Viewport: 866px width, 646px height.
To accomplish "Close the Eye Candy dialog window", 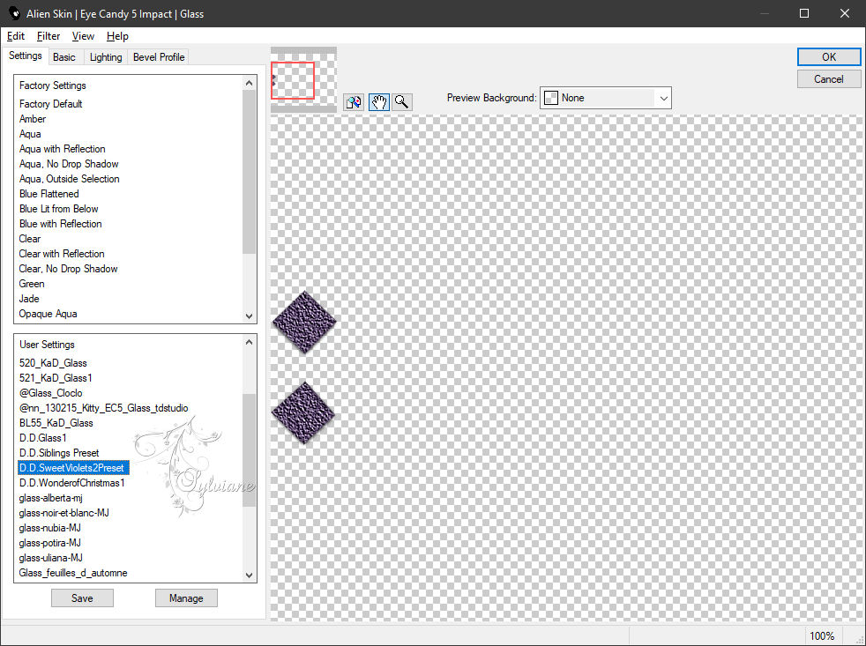I will (x=845, y=13).
